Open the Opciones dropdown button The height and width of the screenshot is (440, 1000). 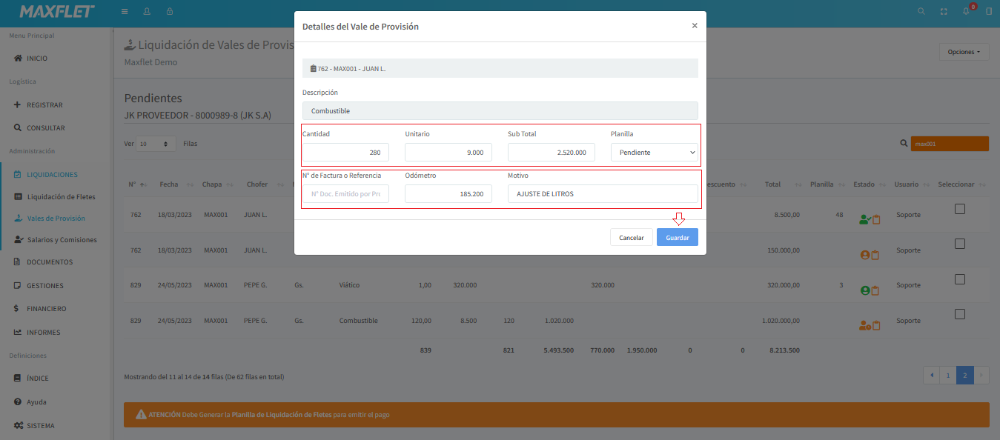964,52
